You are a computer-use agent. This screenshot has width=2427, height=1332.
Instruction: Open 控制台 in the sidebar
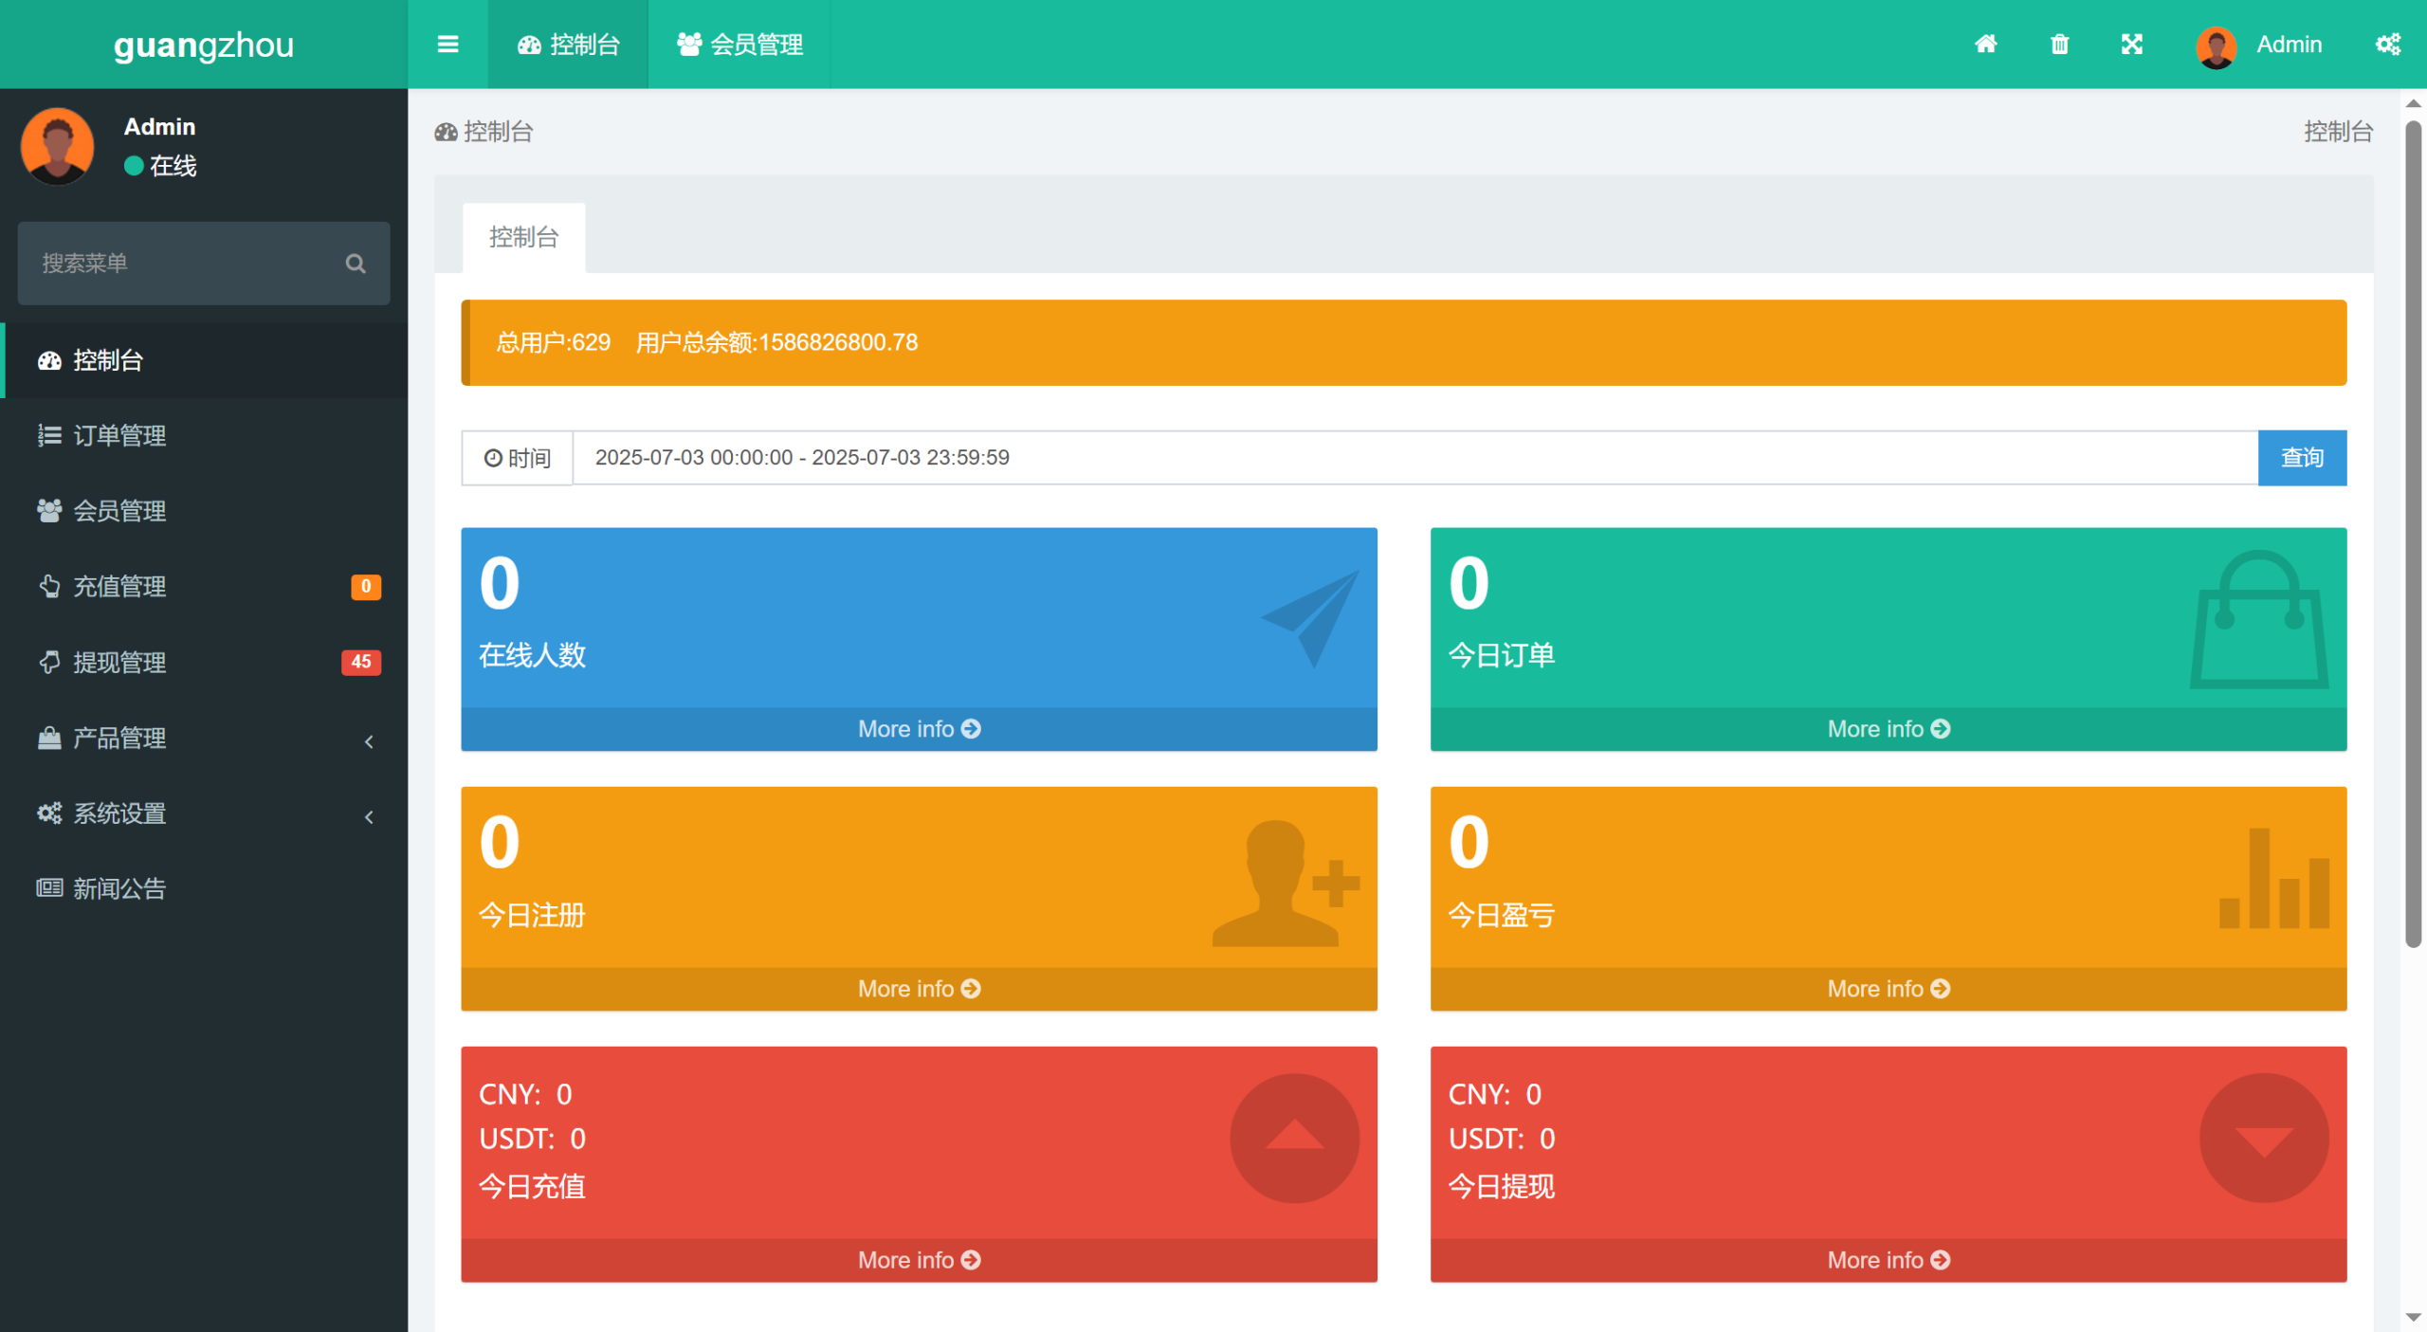click(204, 360)
